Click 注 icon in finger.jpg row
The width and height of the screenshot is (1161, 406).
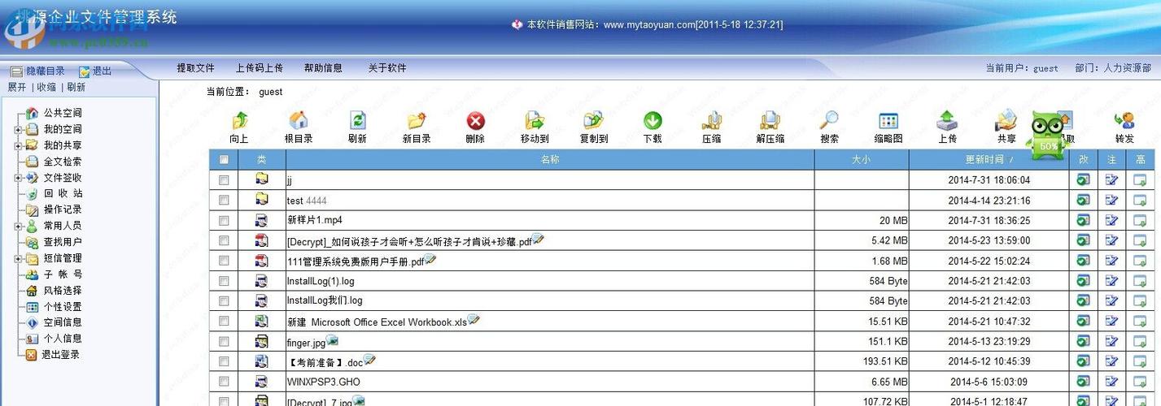(1111, 341)
